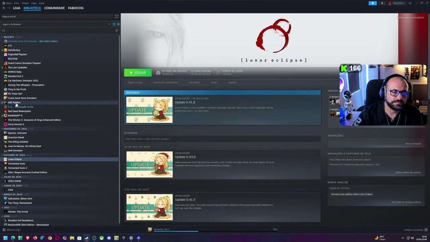Open the Windows Start button
Screen dimensions: 430x242
point(5,238)
